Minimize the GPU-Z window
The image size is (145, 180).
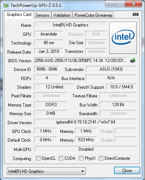point(110,4)
